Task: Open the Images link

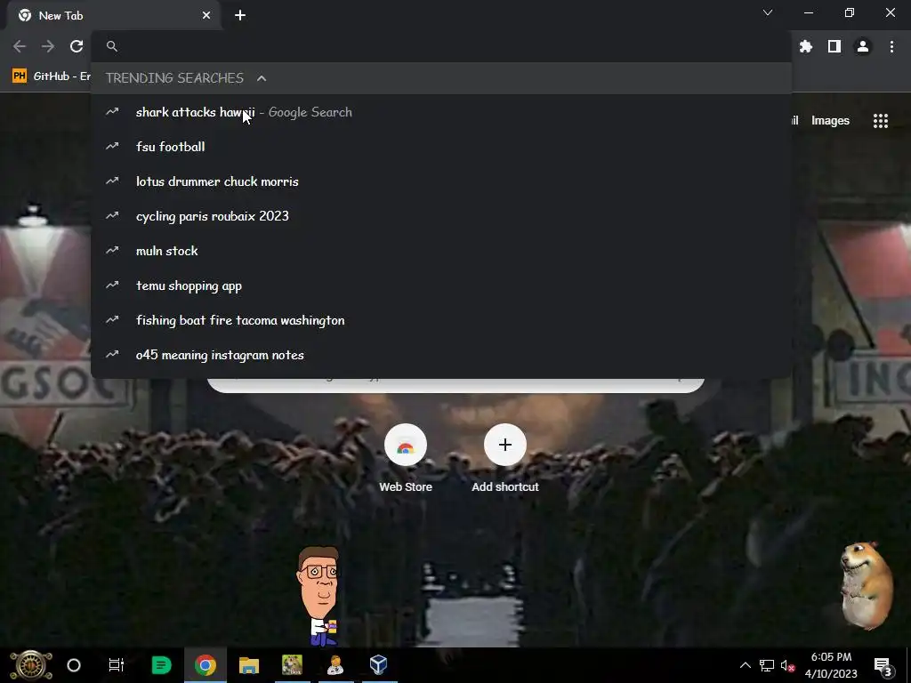Action: 830,121
